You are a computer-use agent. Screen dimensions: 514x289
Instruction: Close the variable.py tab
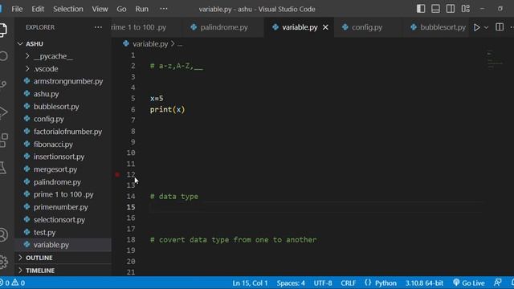[325, 27]
